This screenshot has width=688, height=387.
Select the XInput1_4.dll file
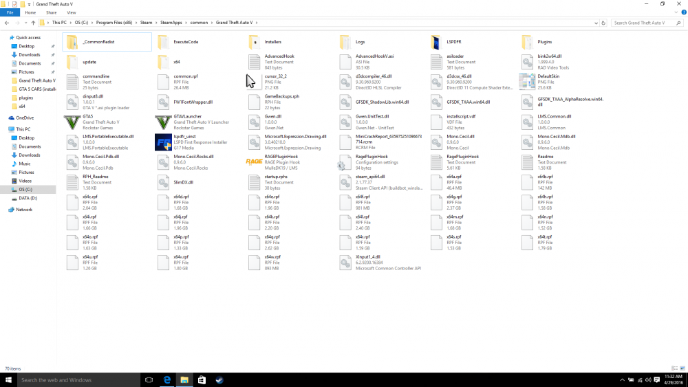(x=380, y=263)
